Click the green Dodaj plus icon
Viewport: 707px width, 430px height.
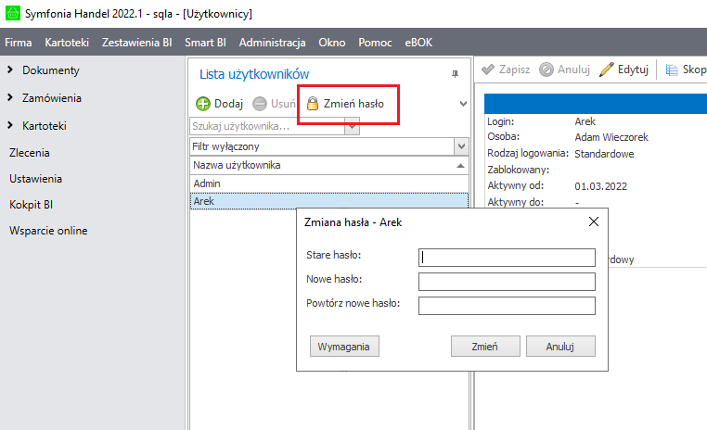click(x=202, y=104)
